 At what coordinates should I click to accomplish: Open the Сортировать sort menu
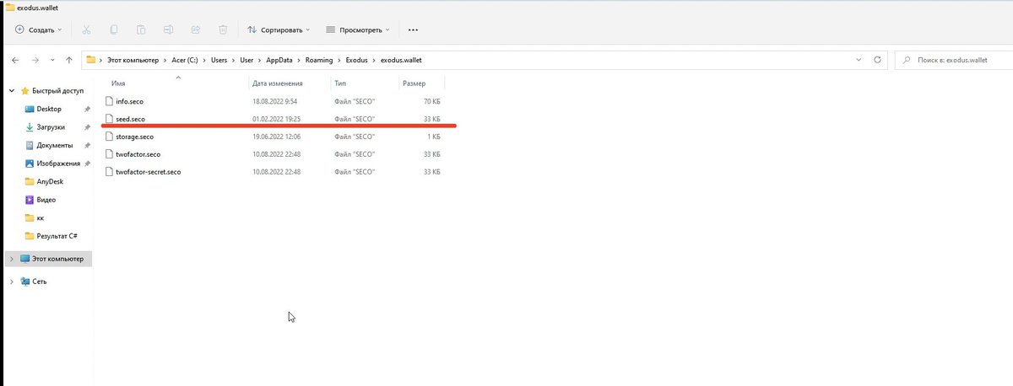tap(279, 29)
